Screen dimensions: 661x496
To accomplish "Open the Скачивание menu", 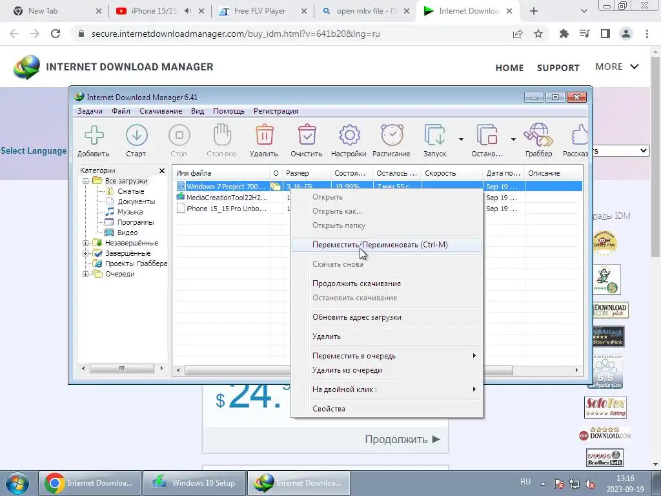I will point(161,111).
